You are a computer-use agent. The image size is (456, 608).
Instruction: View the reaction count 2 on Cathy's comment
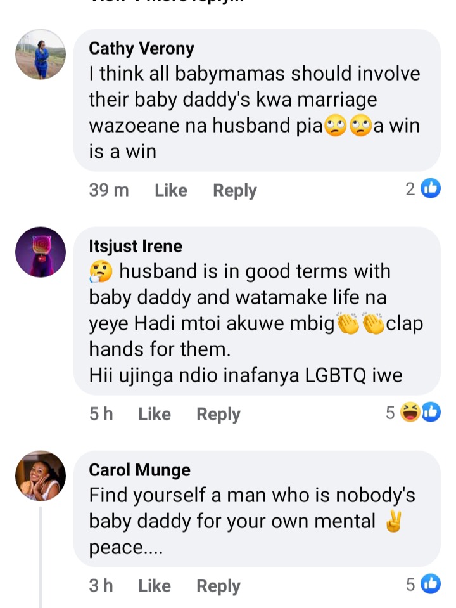coord(410,189)
